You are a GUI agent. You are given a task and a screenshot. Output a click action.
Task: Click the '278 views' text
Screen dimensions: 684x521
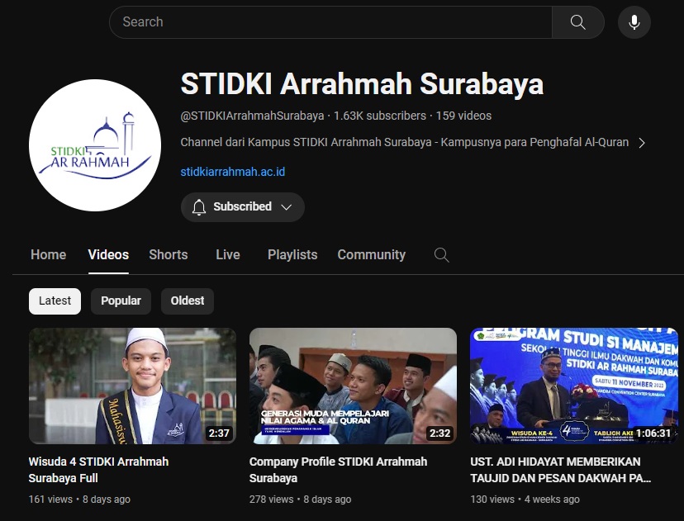point(271,500)
